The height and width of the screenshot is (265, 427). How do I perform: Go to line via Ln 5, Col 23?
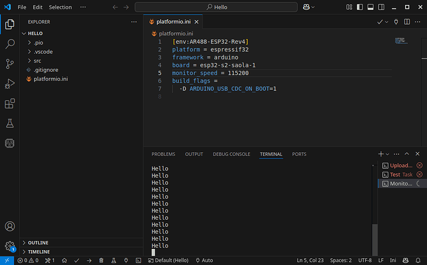310,261
